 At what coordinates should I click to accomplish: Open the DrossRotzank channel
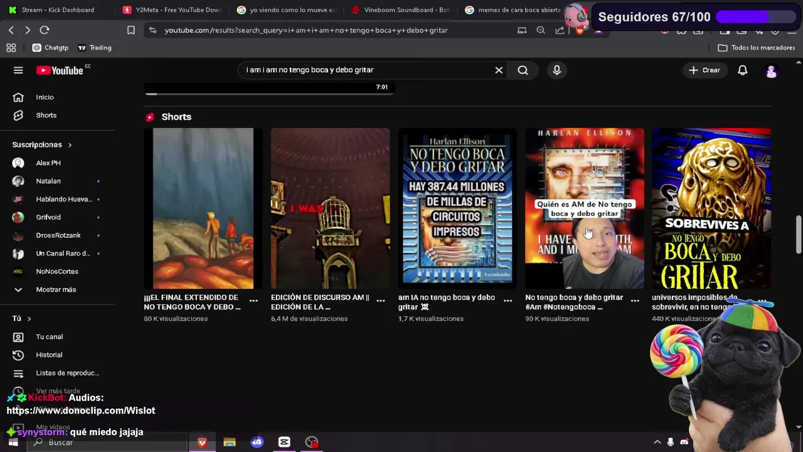pyautogui.click(x=57, y=235)
